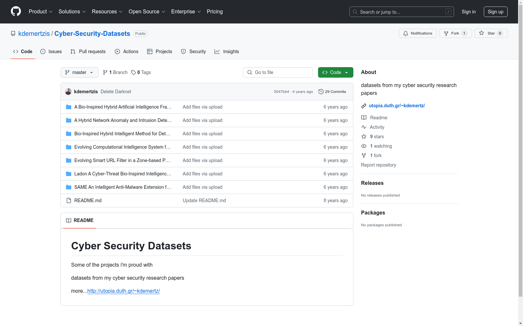This screenshot has height=326, width=523.
Task: Click the fork icon beside 1 fork
Action: coord(364,156)
